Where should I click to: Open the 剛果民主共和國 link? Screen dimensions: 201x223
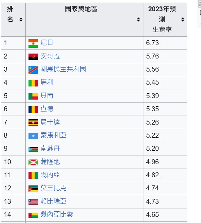63,69
